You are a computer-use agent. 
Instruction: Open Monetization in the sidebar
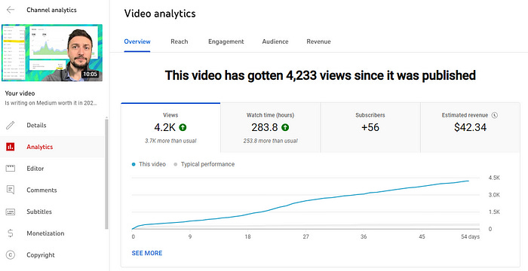point(52,233)
